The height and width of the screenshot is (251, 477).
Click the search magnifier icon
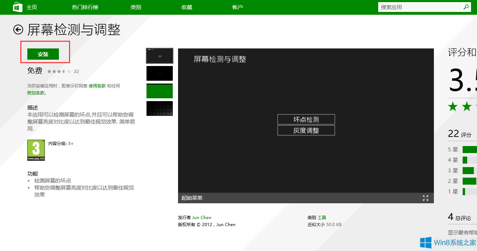(466, 7)
